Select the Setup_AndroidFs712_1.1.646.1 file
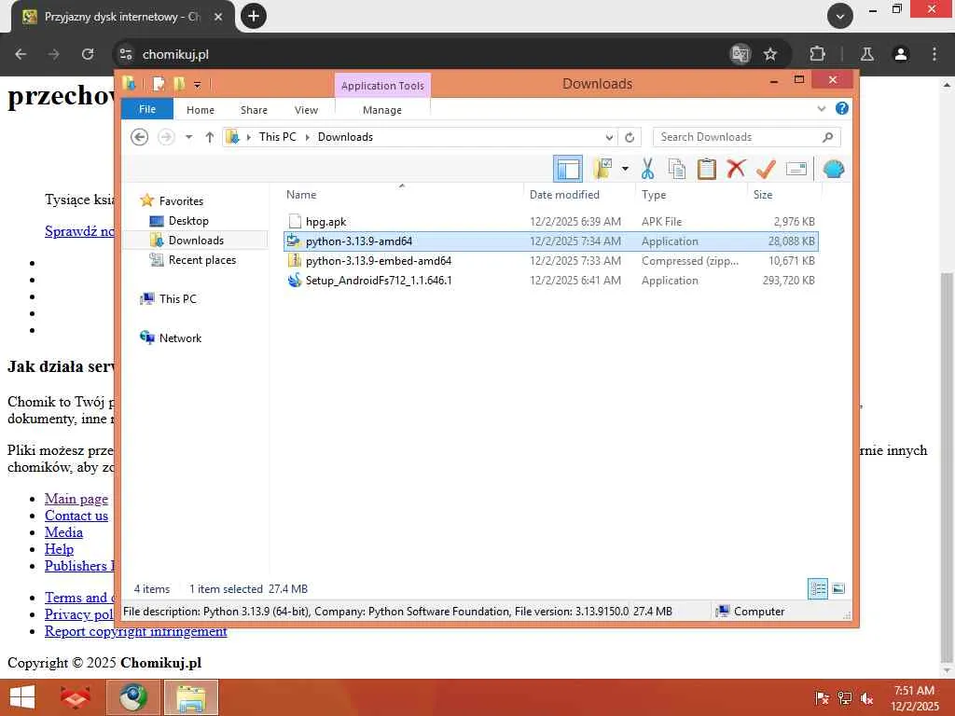This screenshot has height=716, width=955. click(550, 280)
